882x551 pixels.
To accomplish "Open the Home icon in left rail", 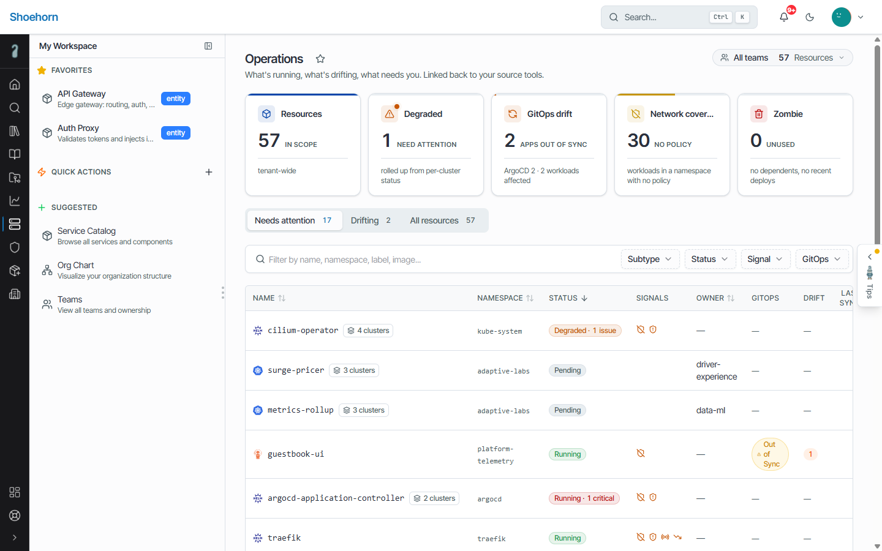I will [15, 84].
